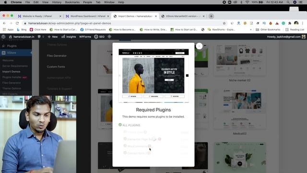This screenshot has width=307, height=173.
Task: Open the SEO menu in admin bar
Action: pyautogui.click(x=99, y=37)
